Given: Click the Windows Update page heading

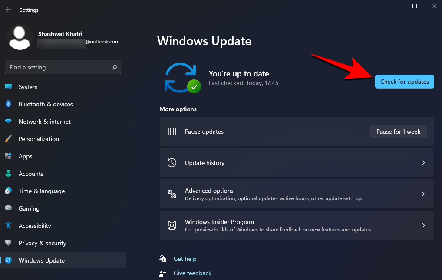Looking at the screenshot, I should click(x=204, y=41).
